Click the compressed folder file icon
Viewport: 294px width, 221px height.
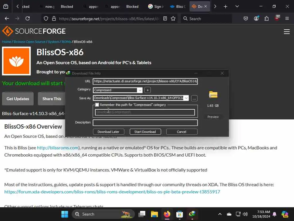point(213,94)
